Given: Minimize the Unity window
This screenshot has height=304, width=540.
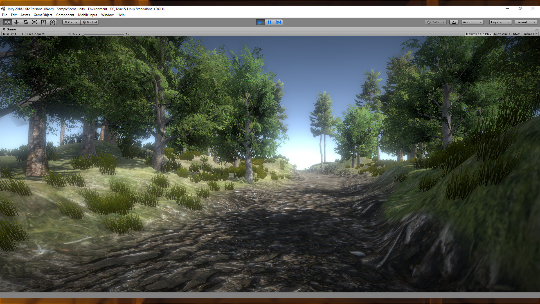Looking at the screenshot, I should 507,9.
